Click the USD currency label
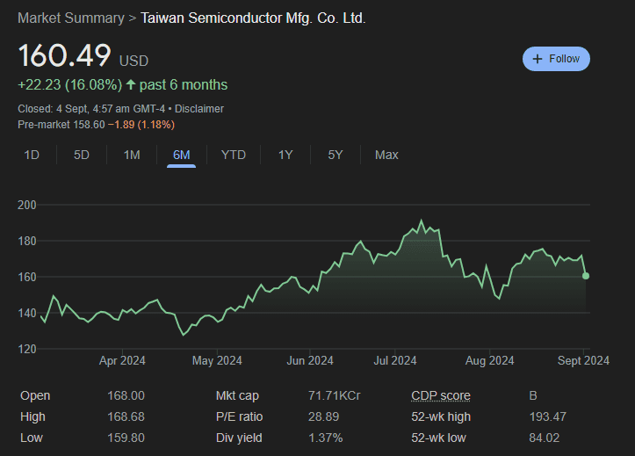 134,62
